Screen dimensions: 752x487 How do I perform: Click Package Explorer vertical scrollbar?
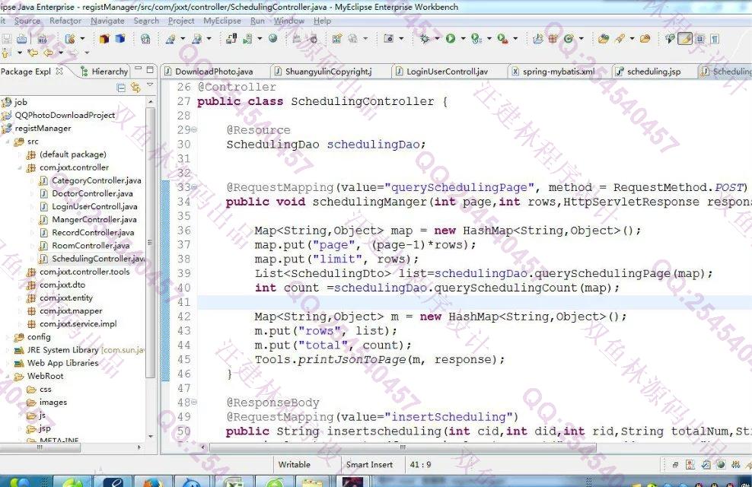click(150, 242)
